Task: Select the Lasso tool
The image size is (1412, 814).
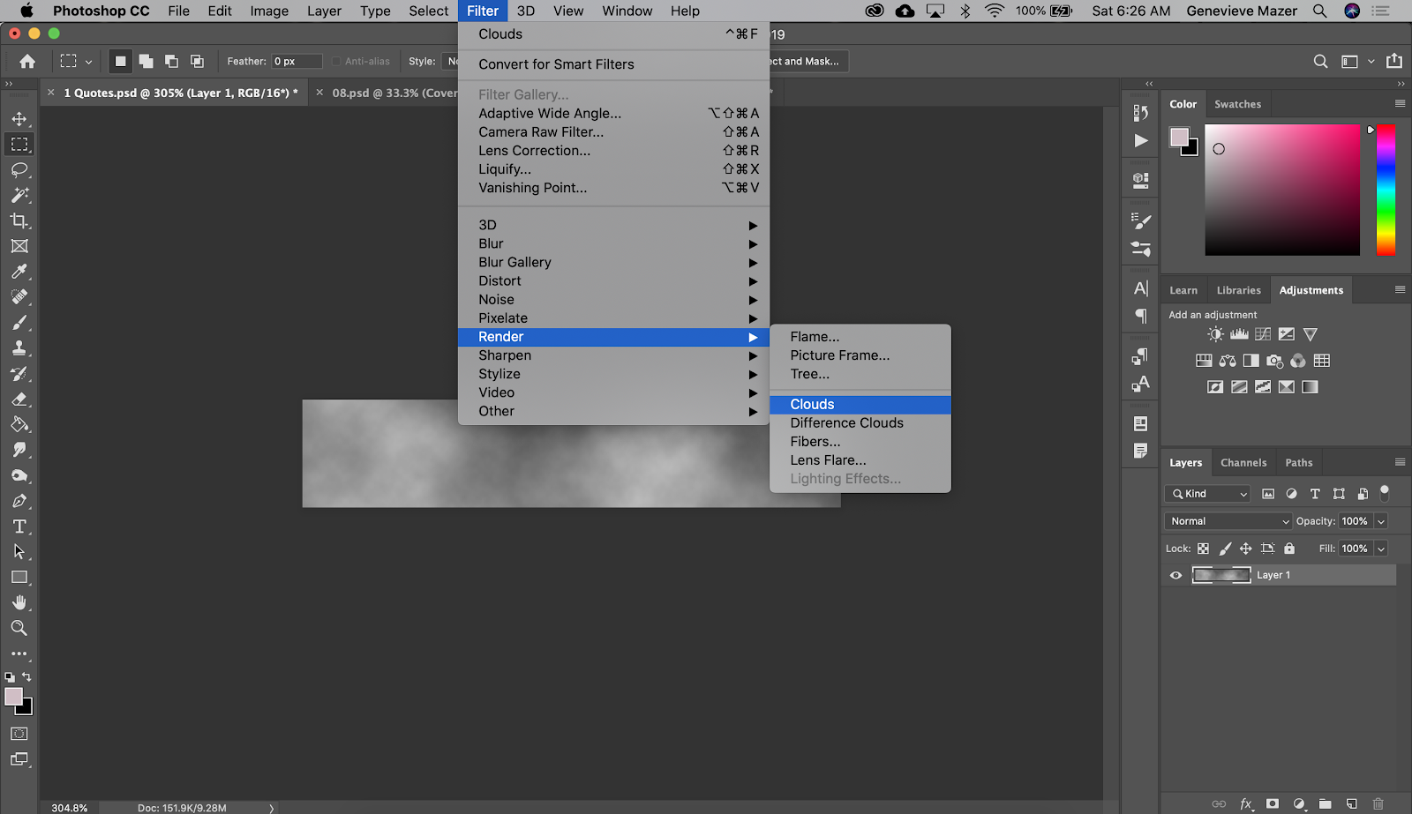Action: (19, 169)
